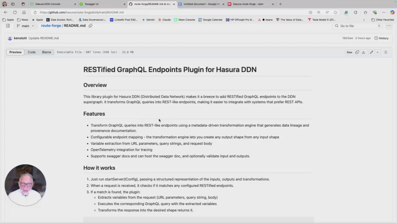Switch to the Untitled document Google Docs tab

click(202, 4)
